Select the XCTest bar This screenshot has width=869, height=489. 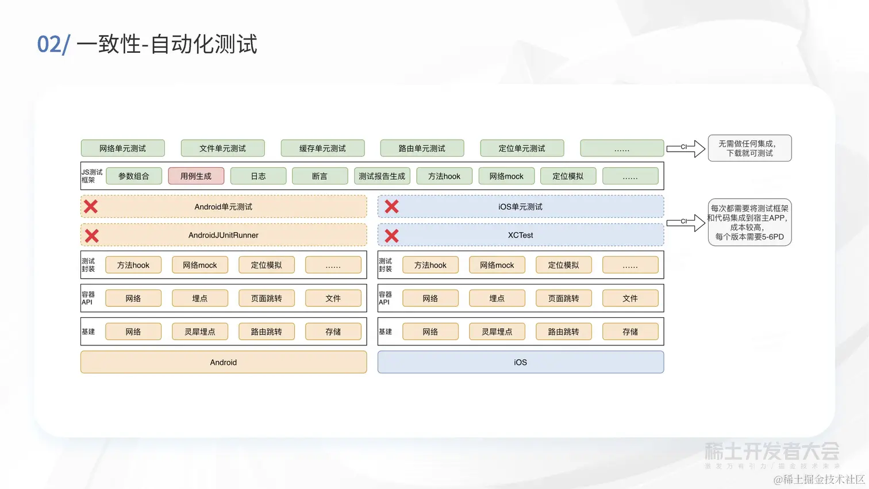tap(521, 235)
